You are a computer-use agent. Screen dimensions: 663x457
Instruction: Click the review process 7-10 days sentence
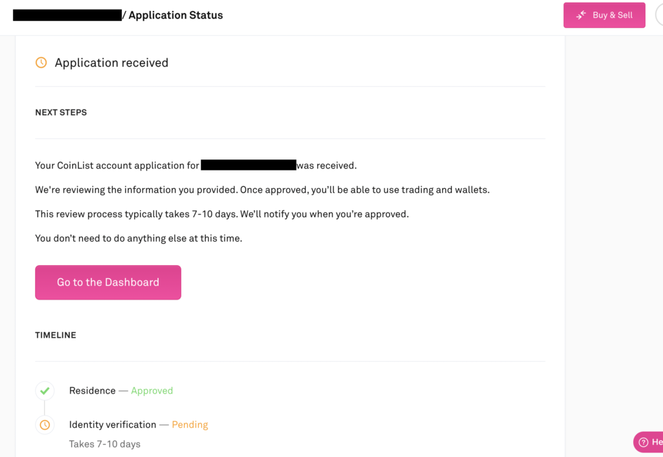(221, 214)
